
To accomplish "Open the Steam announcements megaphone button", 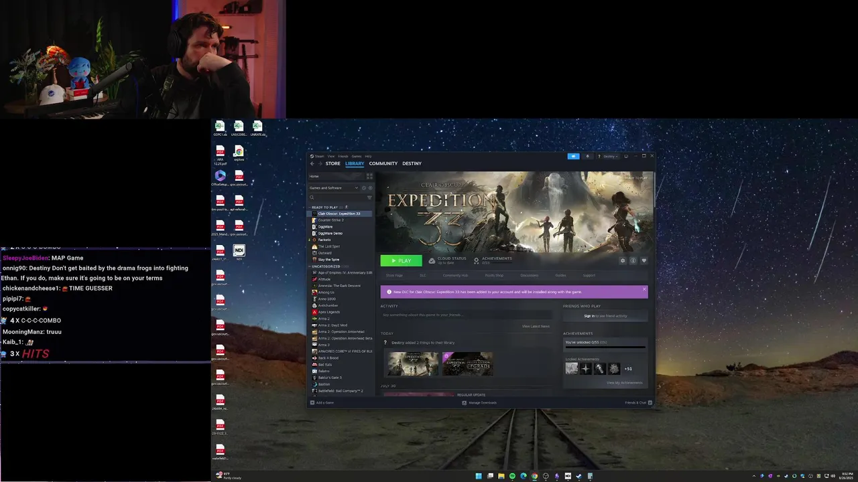I will (x=573, y=156).
